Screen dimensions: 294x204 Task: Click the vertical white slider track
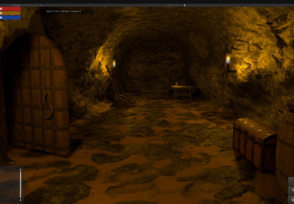pyautogui.click(x=20, y=185)
